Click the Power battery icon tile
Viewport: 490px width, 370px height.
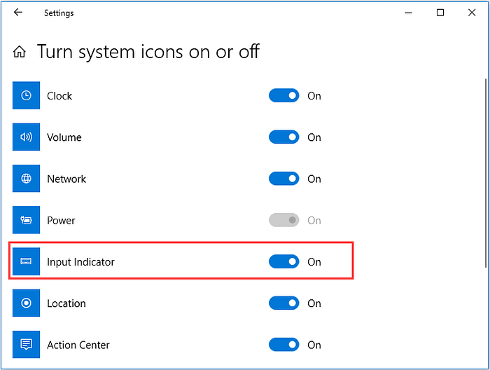tap(27, 220)
